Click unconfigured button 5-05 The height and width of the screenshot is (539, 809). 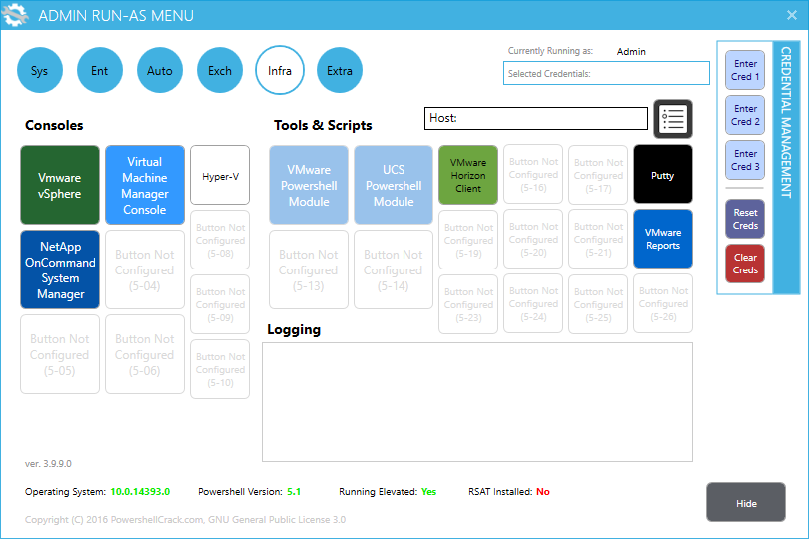[60, 354]
